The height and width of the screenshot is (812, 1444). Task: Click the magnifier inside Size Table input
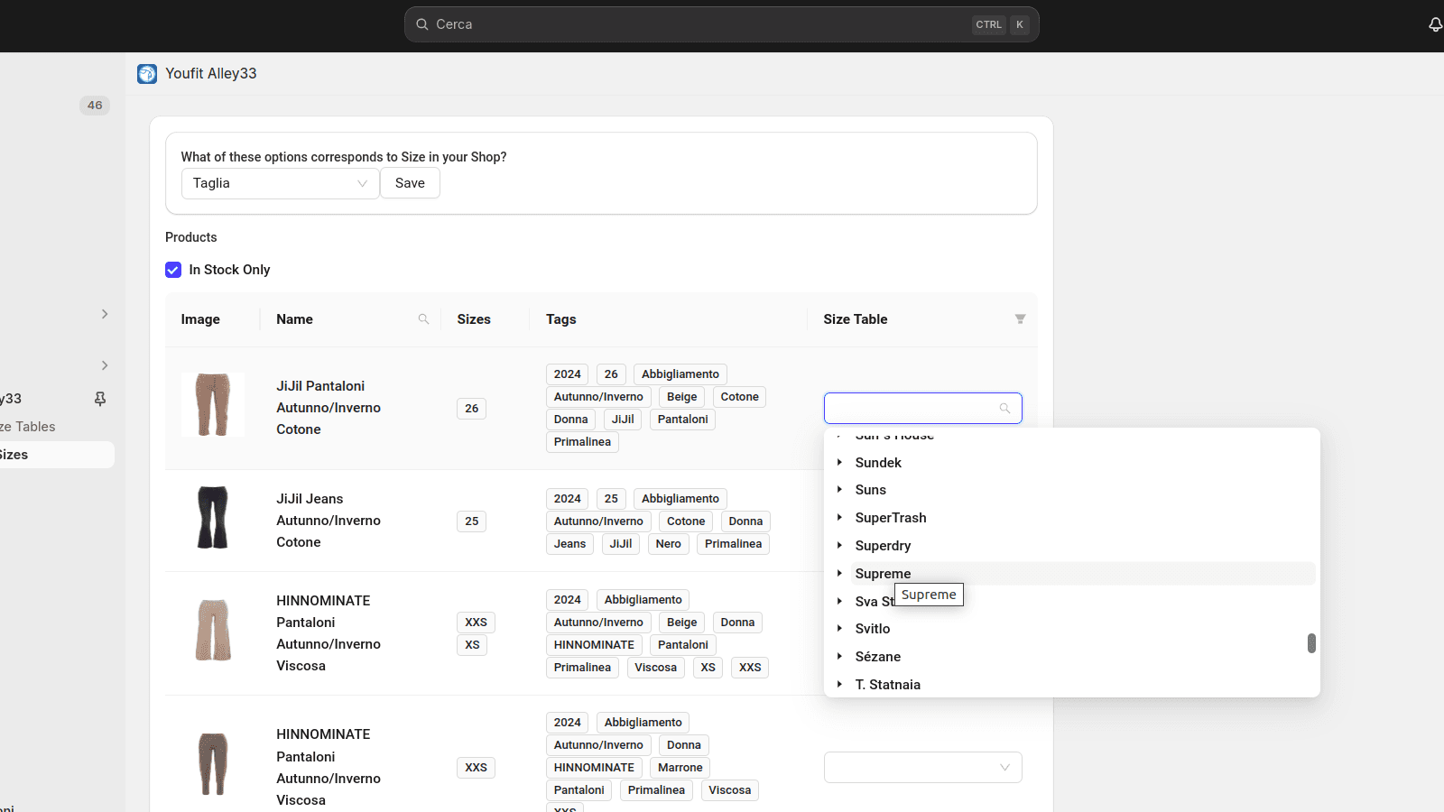point(1004,409)
